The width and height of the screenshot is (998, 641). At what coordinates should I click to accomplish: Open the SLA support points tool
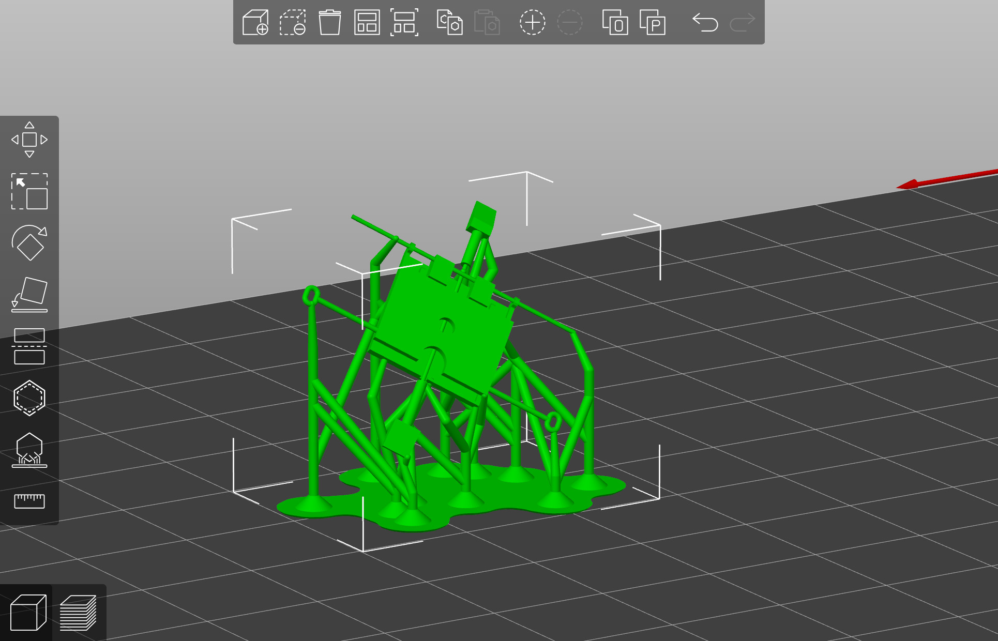29,450
